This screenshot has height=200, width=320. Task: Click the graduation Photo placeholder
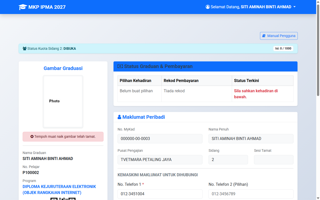coord(63,101)
